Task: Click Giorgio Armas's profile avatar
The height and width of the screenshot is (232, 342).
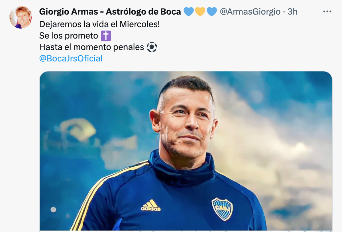Action: [21, 17]
